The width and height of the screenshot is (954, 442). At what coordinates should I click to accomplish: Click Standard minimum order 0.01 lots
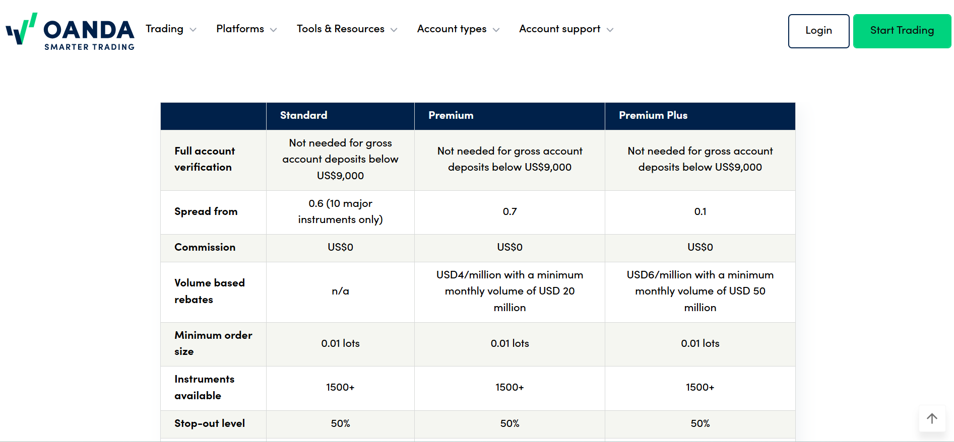340,343
